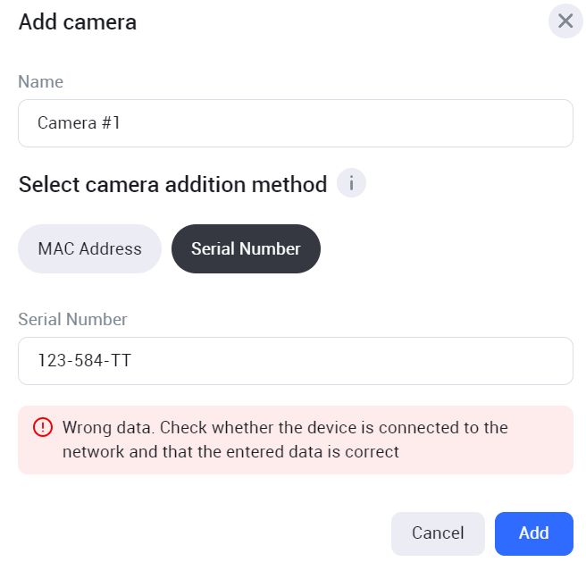Focus the Serial Number input field
Image resolution: width=586 pixels, height=562 pixels.
point(295,361)
